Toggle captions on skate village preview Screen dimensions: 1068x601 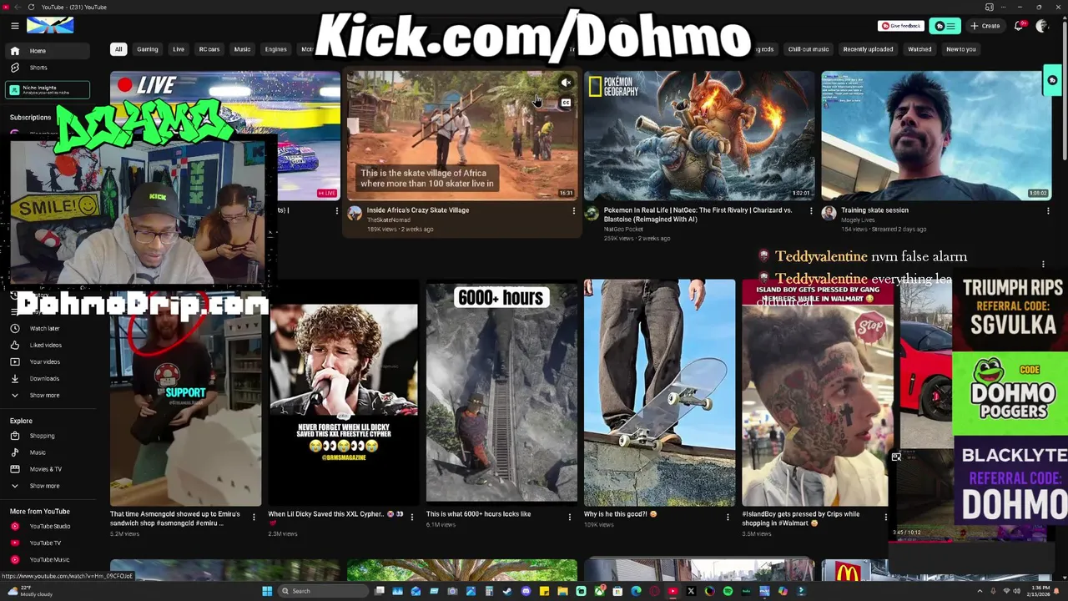566,103
